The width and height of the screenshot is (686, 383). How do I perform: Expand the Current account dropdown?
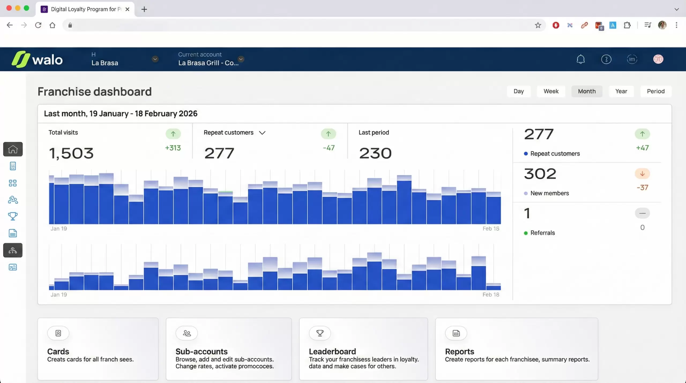241,59
